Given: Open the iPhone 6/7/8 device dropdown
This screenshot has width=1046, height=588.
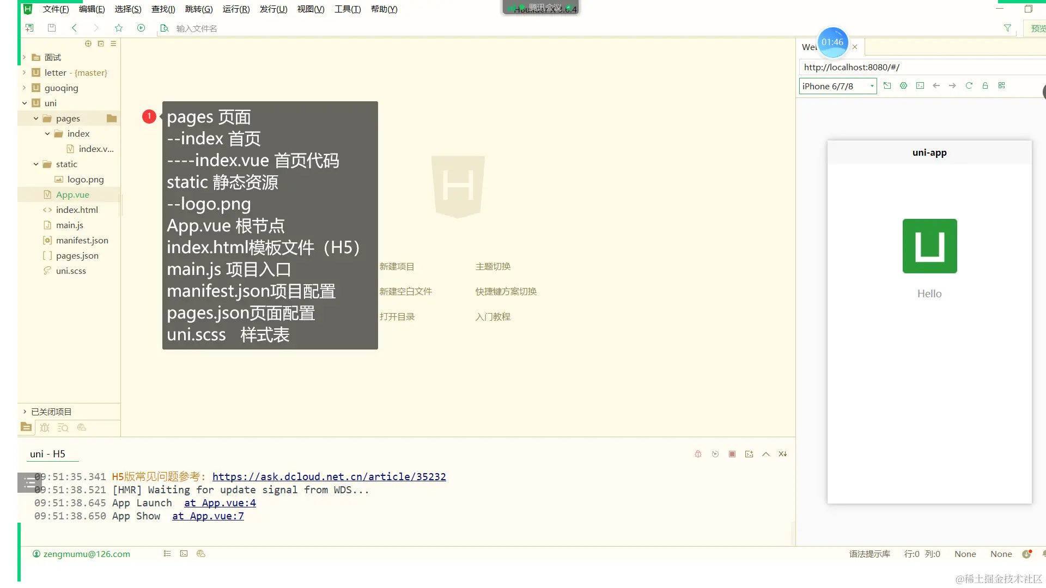Looking at the screenshot, I should pos(838,86).
